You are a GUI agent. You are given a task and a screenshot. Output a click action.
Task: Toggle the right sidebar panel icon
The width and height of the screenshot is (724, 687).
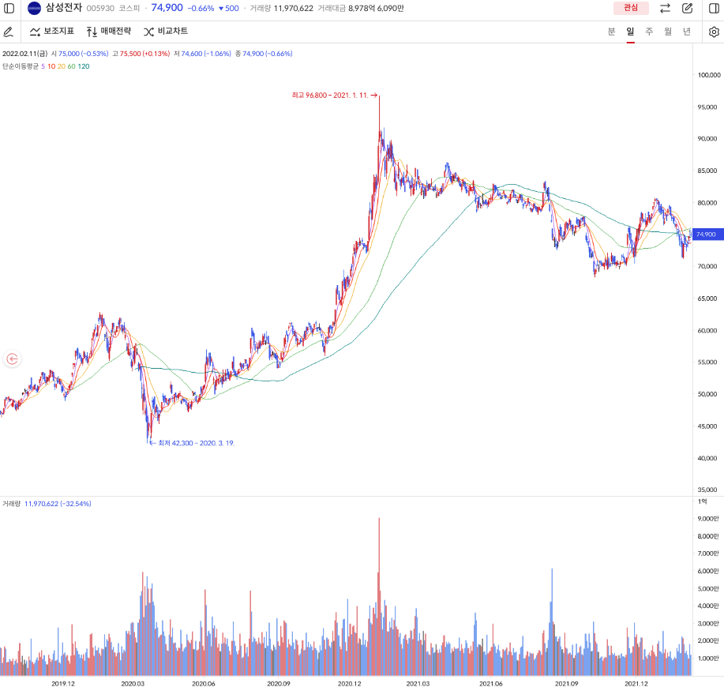click(714, 9)
